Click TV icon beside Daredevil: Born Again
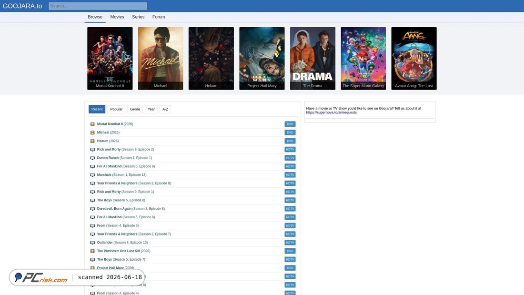This screenshot has height=295, width=524. click(92, 209)
